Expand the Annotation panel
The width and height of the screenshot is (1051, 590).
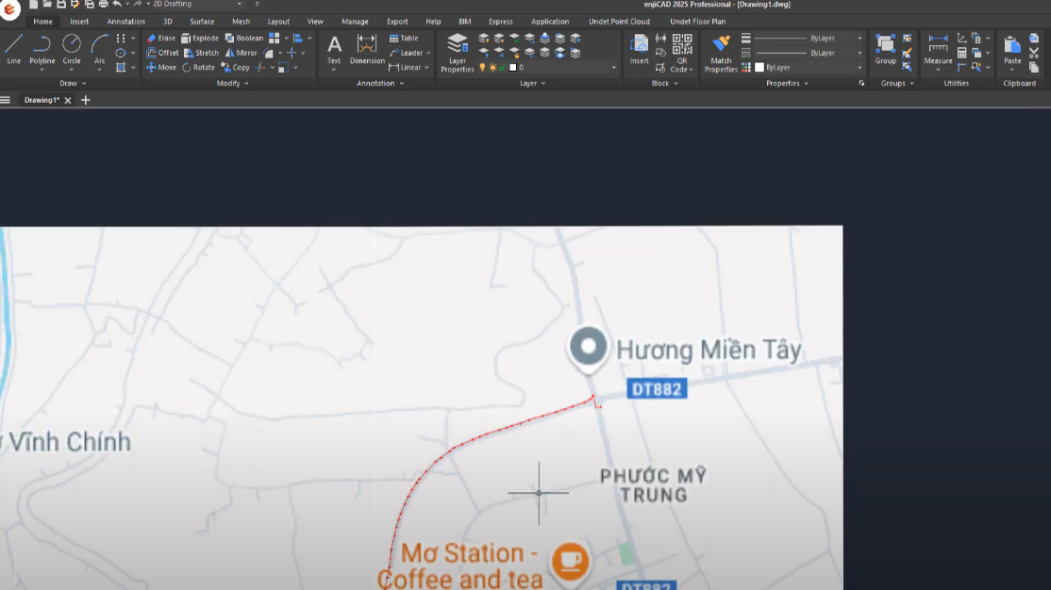click(x=380, y=83)
